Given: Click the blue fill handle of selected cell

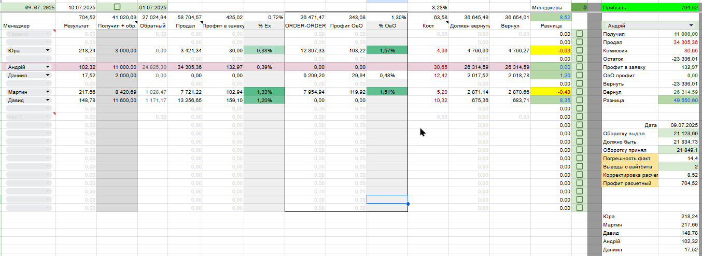Looking at the screenshot, I should [408, 204].
